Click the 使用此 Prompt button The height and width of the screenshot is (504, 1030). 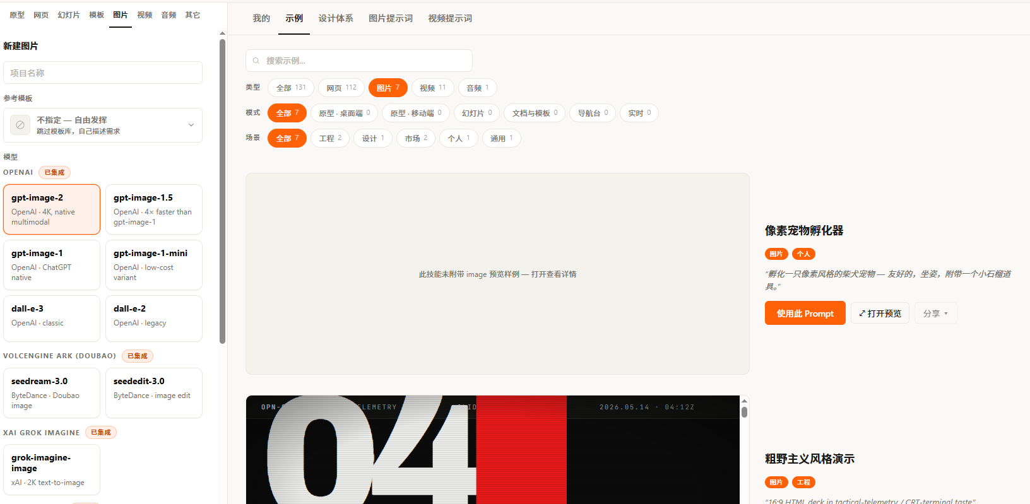(x=805, y=314)
